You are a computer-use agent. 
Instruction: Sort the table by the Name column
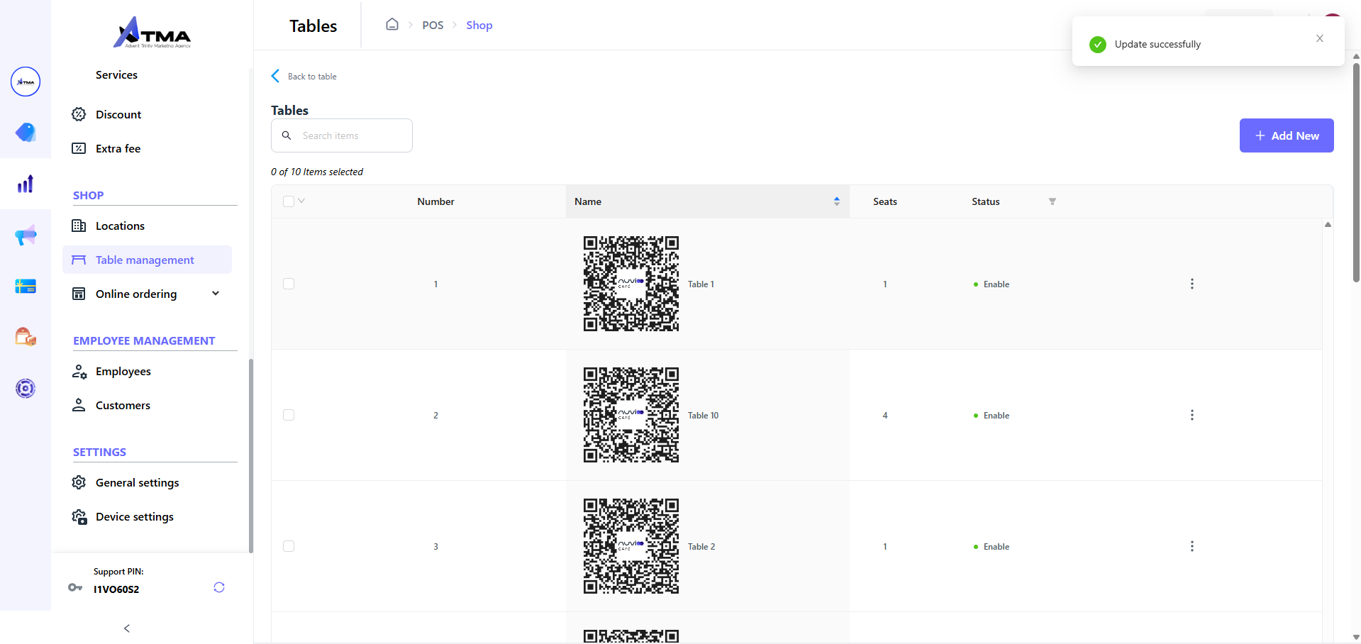(835, 201)
